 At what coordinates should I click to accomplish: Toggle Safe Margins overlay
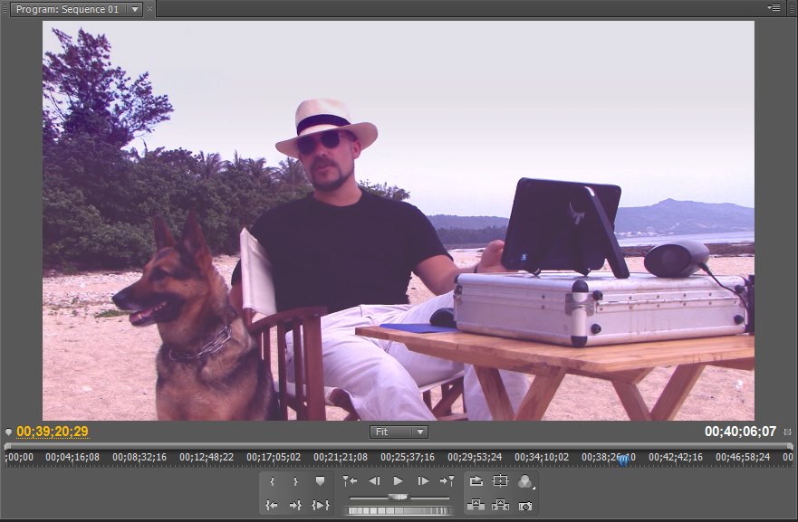coord(501,481)
